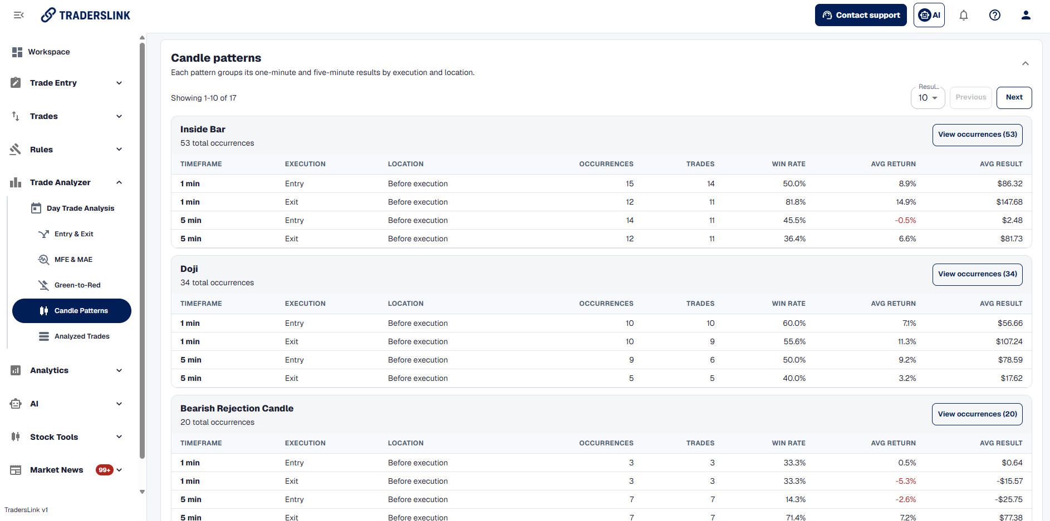This screenshot has width=1050, height=521.
Task: Open notifications bell
Action: click(964, 15)
